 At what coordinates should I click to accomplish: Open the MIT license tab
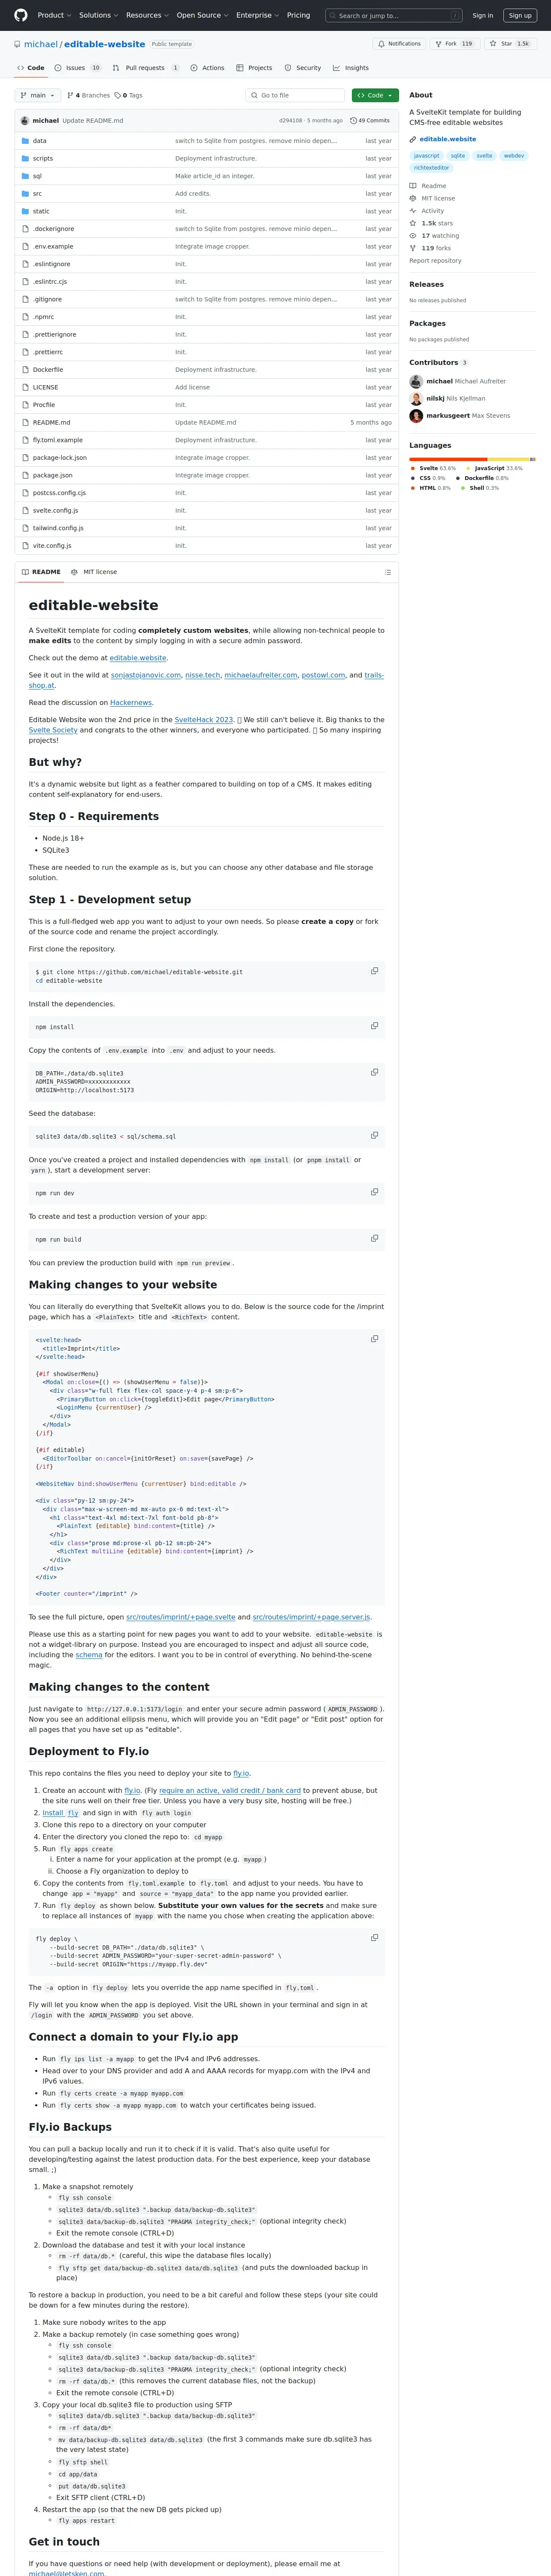point(94,572)
